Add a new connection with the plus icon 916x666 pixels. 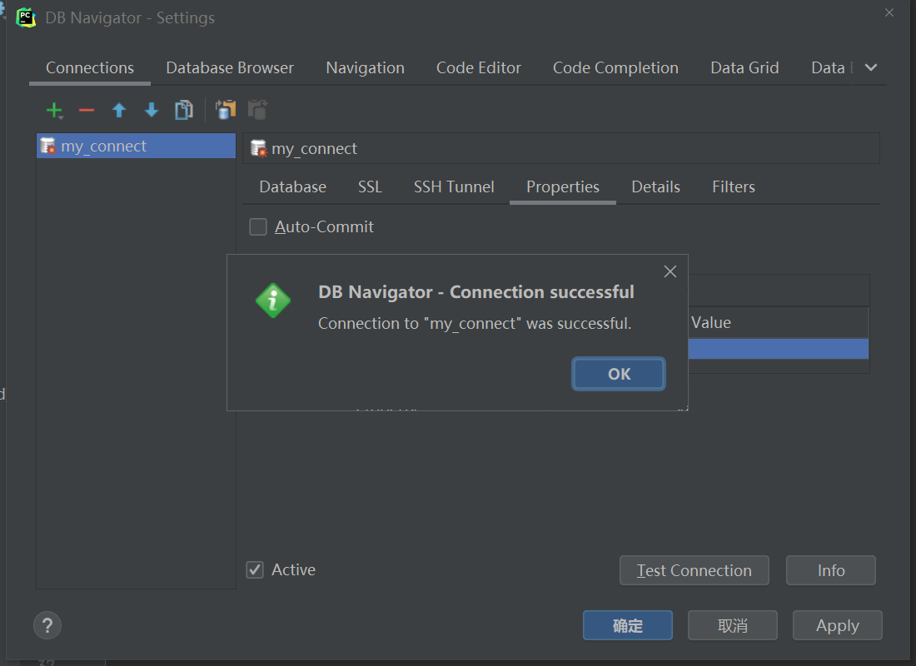[x=54, y=110]
